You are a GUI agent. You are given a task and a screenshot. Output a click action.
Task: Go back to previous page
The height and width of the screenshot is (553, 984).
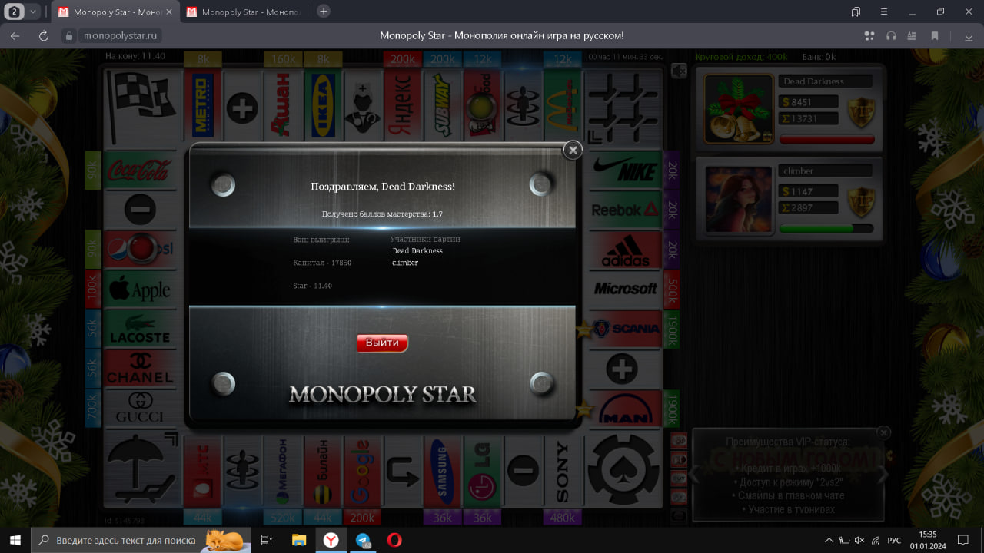click(x=15, y=35)
